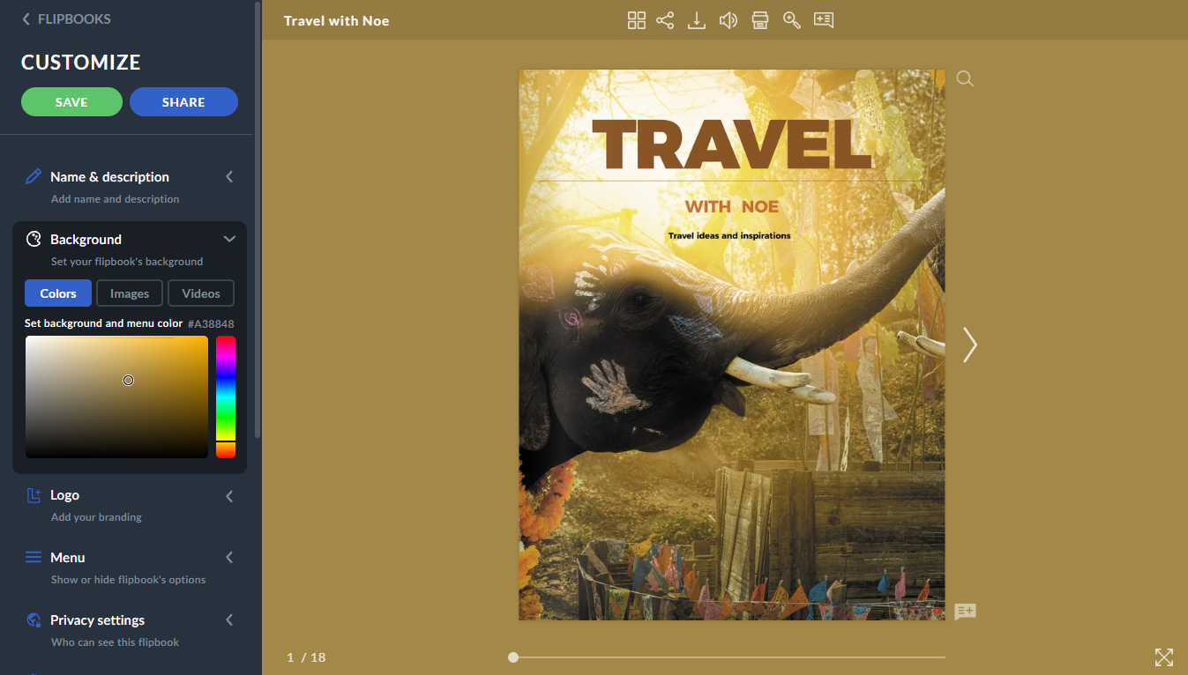Go to next page with right arrow
Screen dimensions: 1188x675
[970, 345]
